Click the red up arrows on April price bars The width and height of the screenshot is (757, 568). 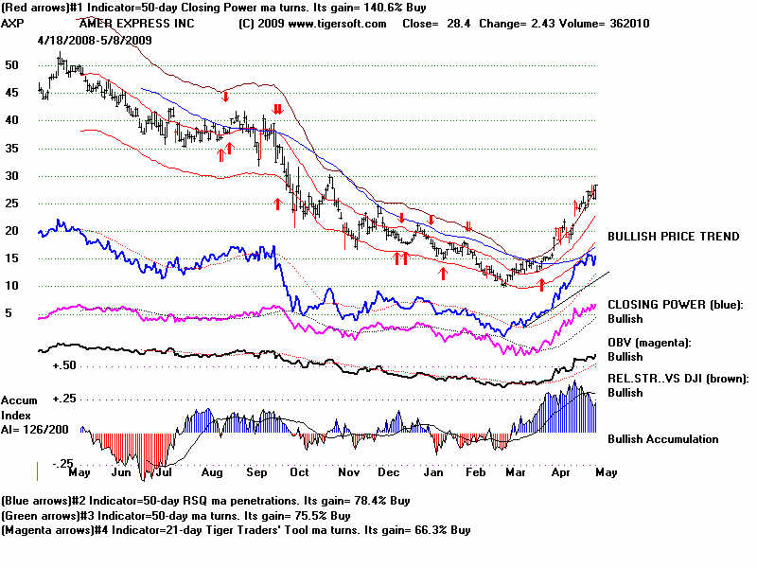point(560,232)
